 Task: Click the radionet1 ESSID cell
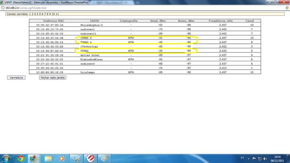(x=87, y=29)
